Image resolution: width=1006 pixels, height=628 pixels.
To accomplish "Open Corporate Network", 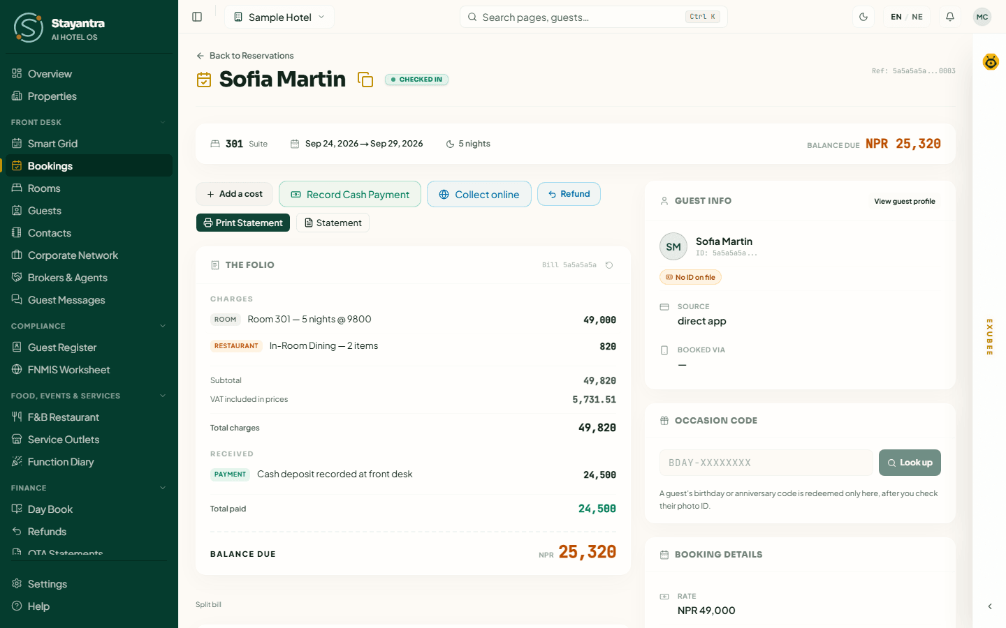I will pos(89,255).
